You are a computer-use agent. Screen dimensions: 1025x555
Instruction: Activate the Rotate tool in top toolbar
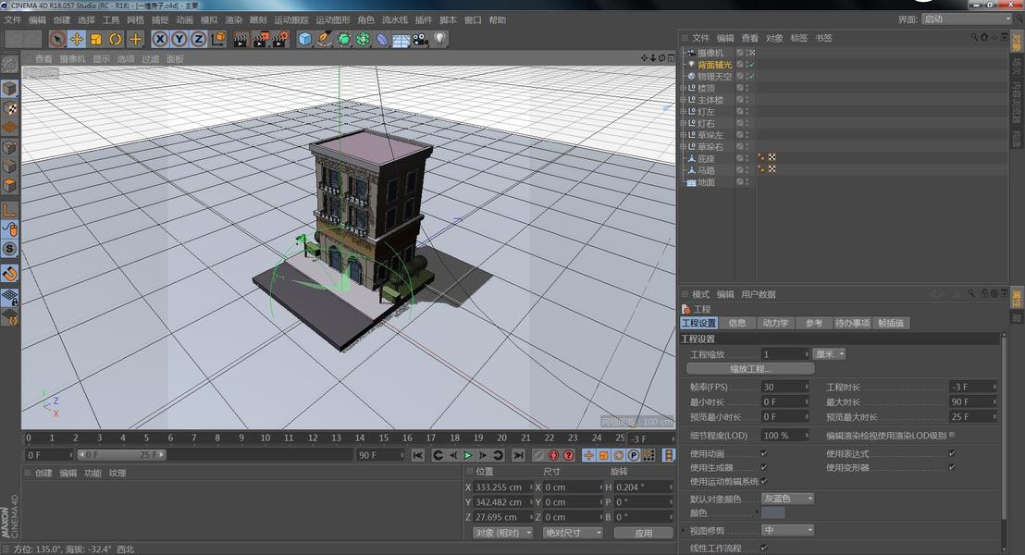[116, 40]
